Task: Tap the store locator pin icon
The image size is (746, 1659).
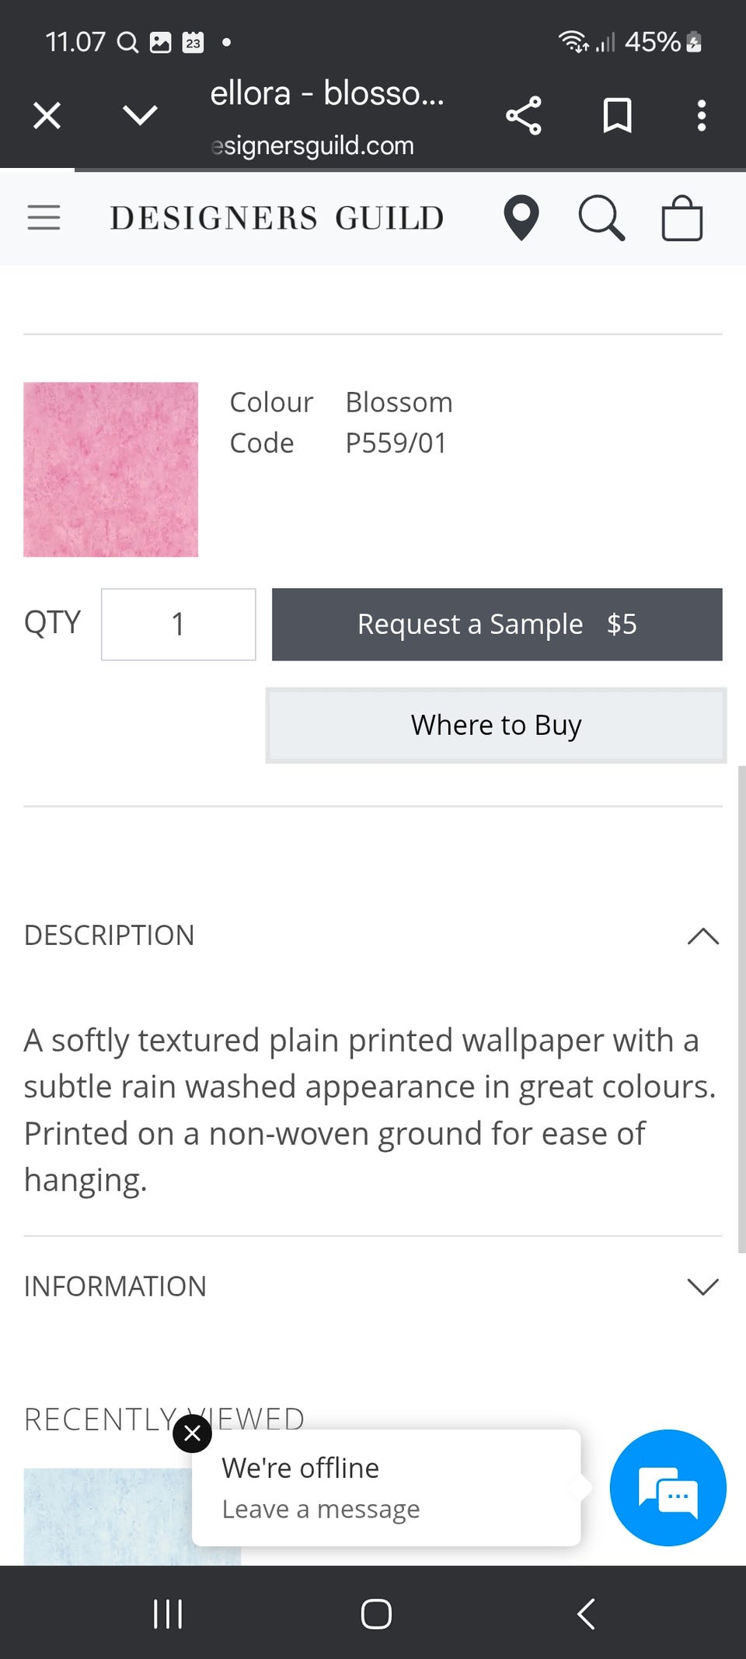Action: click(521, 218)
